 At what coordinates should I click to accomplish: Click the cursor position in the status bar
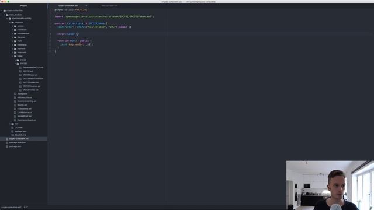pyautogui.click(x=26, y=208)
